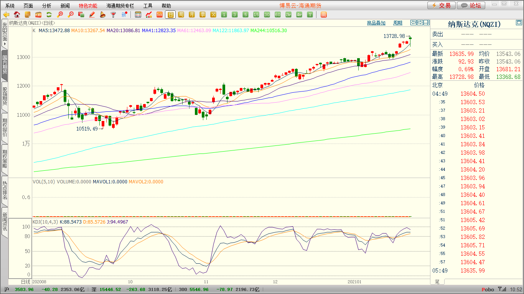Select the 15-minute period button
Viewport: 524px width, 294px height.
[256, 15]
